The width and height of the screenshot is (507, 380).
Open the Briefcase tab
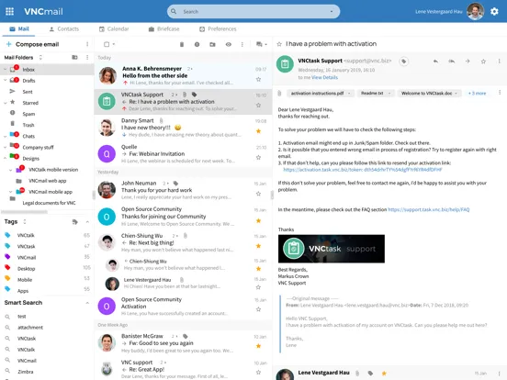163,29
